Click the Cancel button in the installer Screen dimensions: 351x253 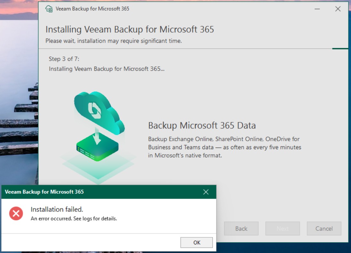tap(324, 229)
